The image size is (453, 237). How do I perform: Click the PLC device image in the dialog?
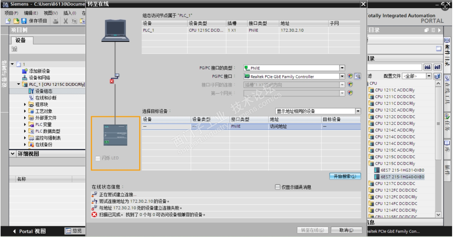115,135
